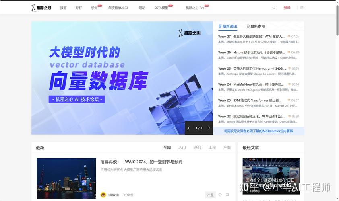339x201 pixels.
Task: Click the 最新 section heading
Action: pos(40,148)
